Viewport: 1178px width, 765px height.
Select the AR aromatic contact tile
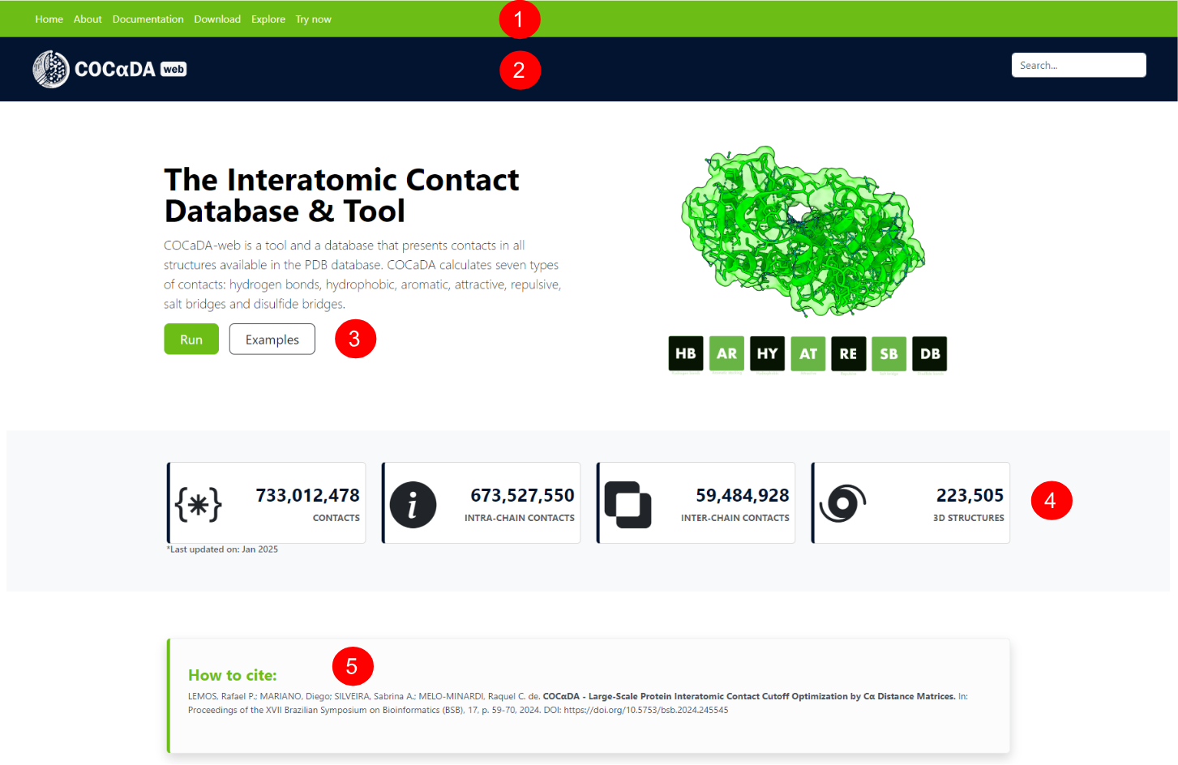pos(726,353)
